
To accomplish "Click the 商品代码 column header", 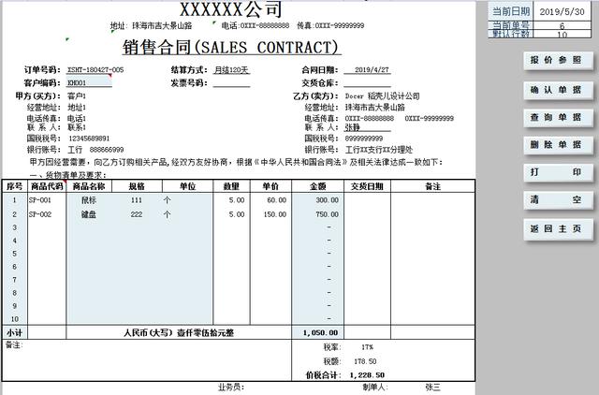I will click(x=47, y=186).
